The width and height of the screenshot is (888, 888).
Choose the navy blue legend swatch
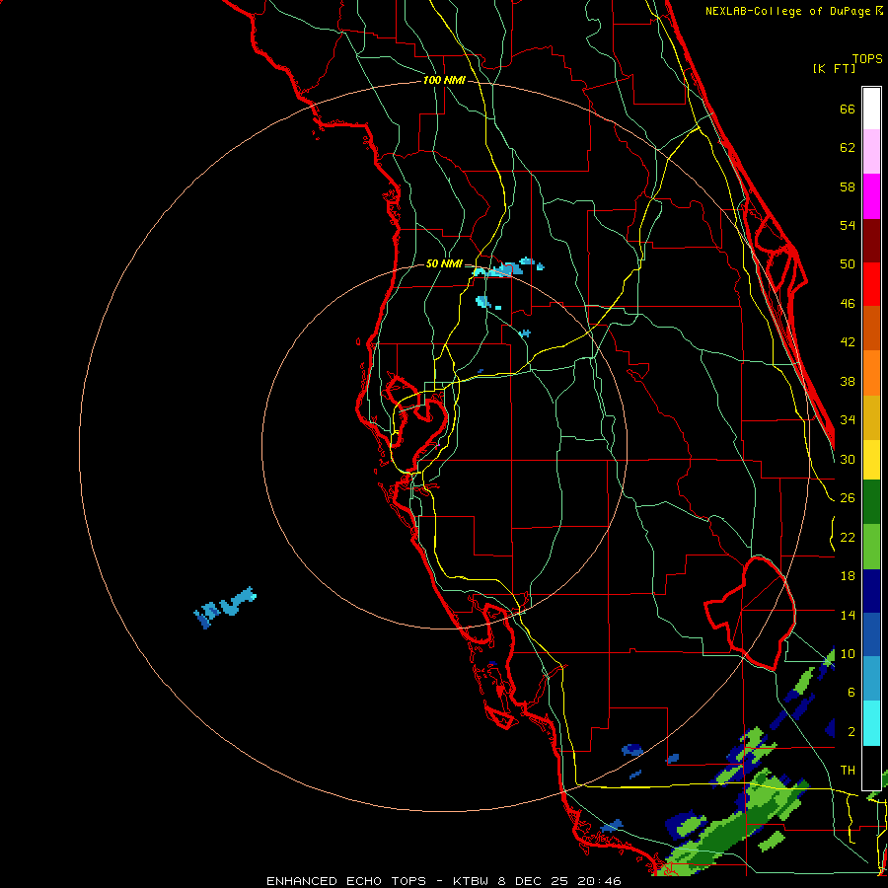871,591
